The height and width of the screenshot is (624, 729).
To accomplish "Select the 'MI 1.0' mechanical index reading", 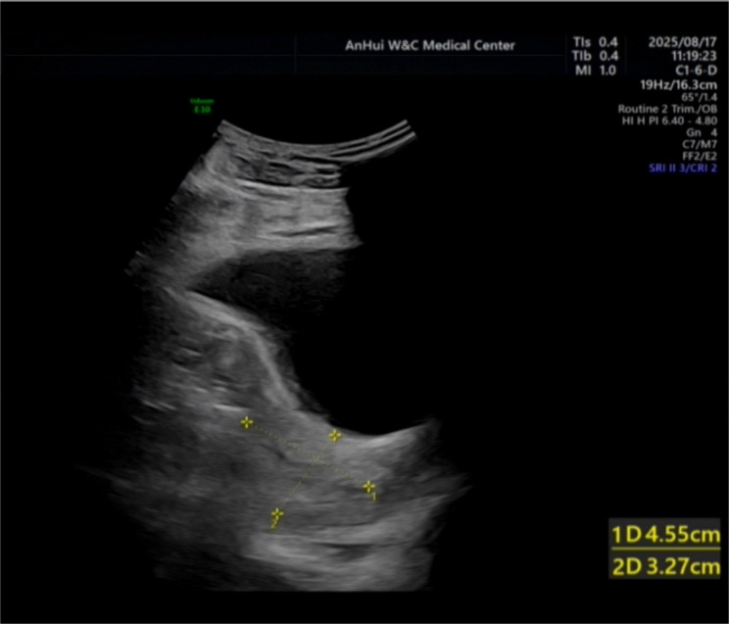I will click(596, 71).
